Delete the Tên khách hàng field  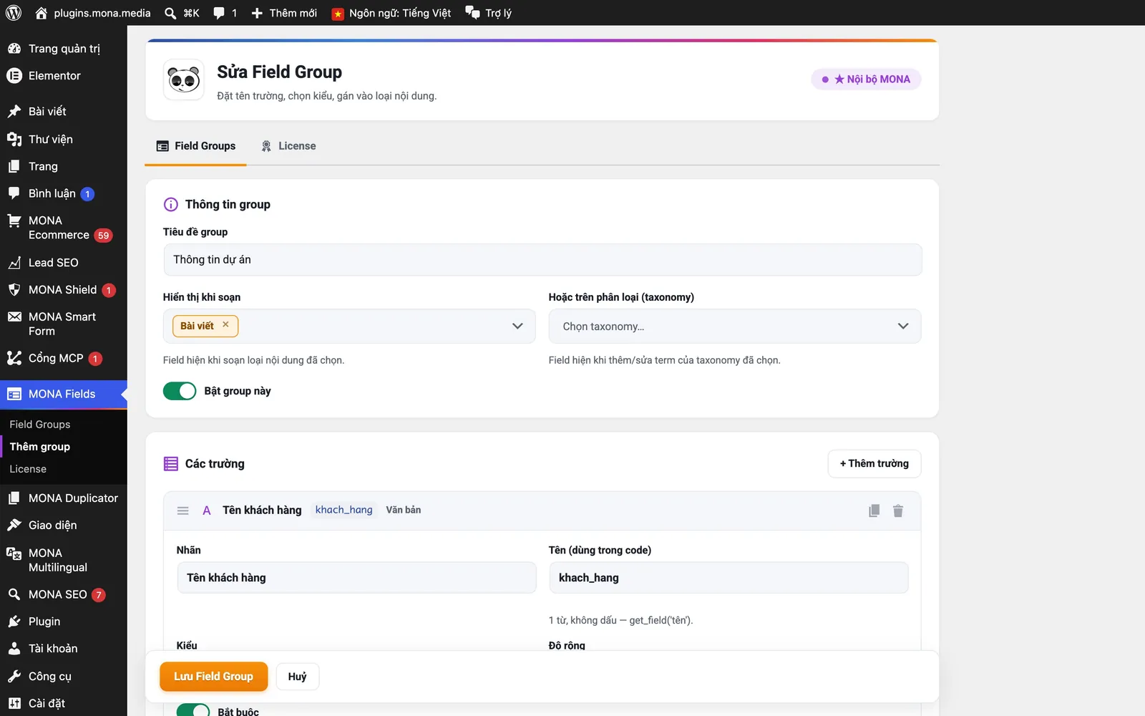point(898,511)
